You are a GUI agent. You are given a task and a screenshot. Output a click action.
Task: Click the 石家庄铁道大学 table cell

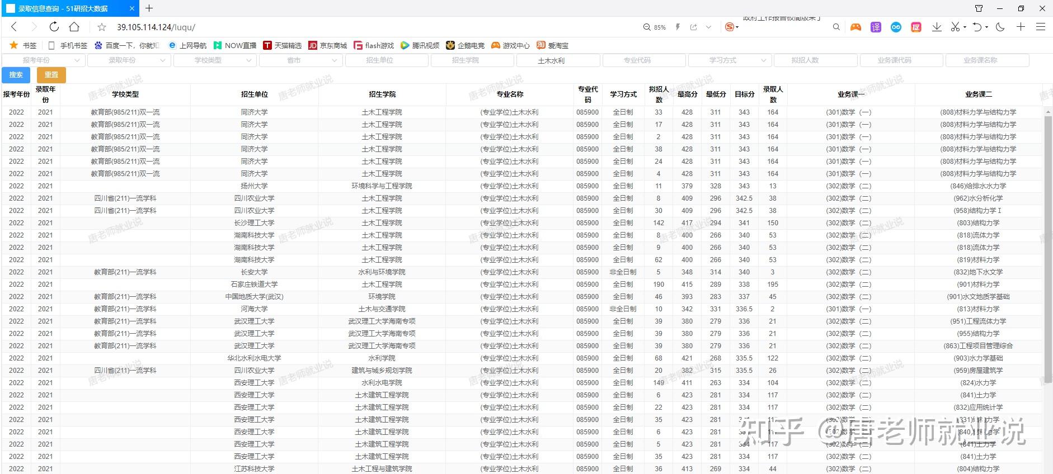[x=255, y=285]
